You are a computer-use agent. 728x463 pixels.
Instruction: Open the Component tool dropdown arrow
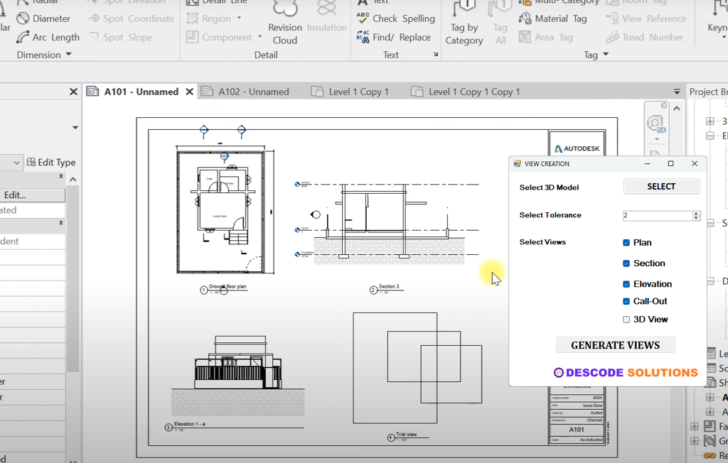(259, 37)
